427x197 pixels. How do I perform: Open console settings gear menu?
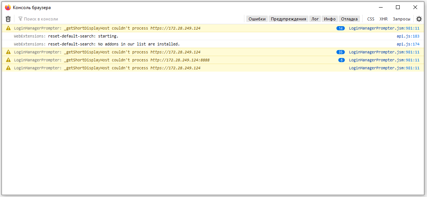point(419,19)
